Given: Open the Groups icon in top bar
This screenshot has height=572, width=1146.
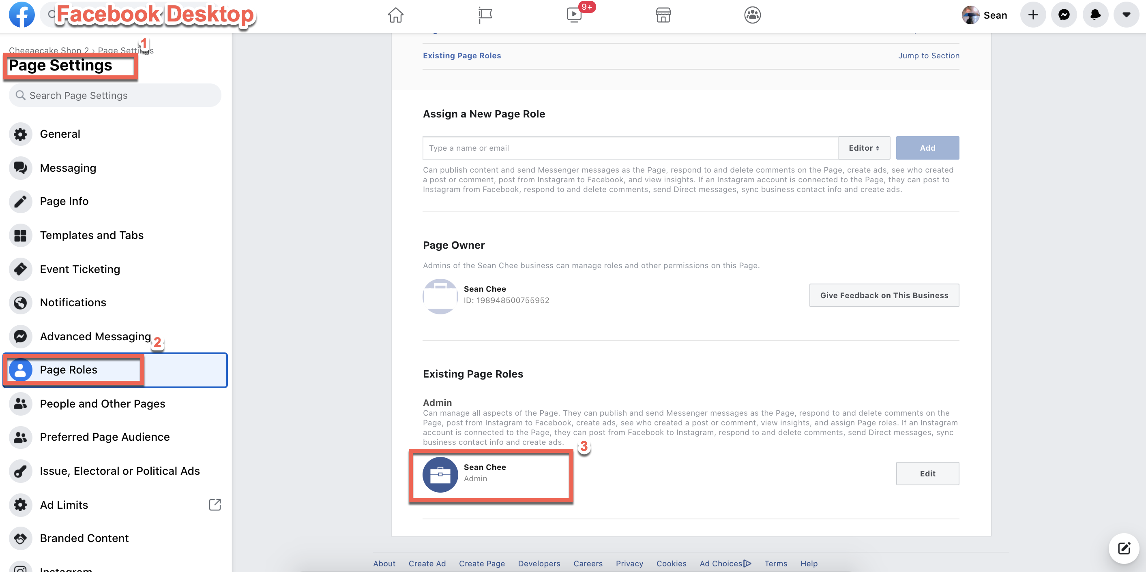Looking at the screenshot, I should [752, 15].
